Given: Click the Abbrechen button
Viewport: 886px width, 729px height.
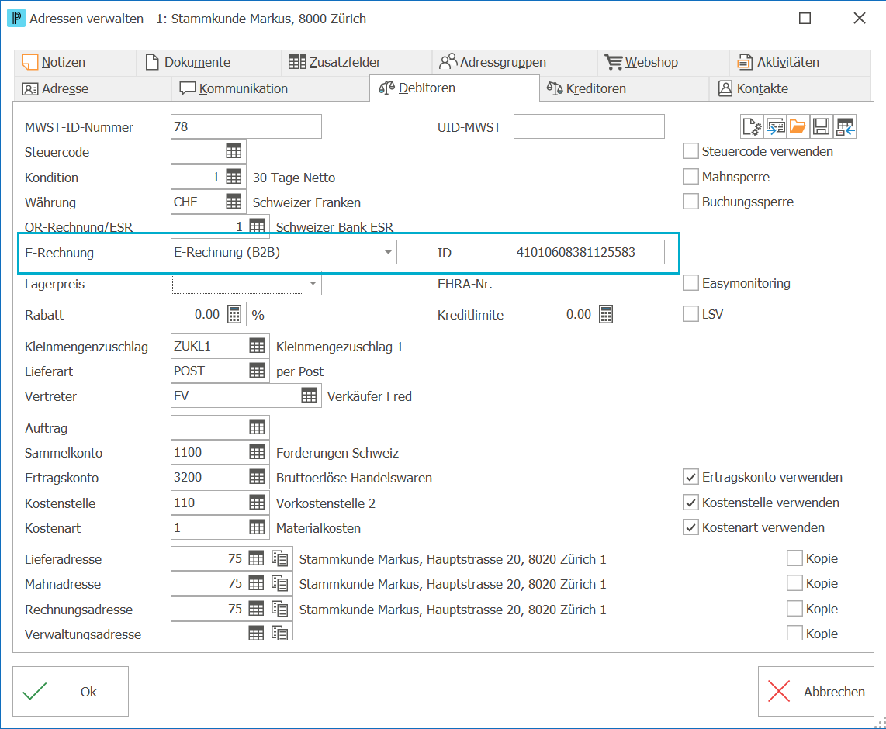Looking at the screenshot, I should pos(816,691).
